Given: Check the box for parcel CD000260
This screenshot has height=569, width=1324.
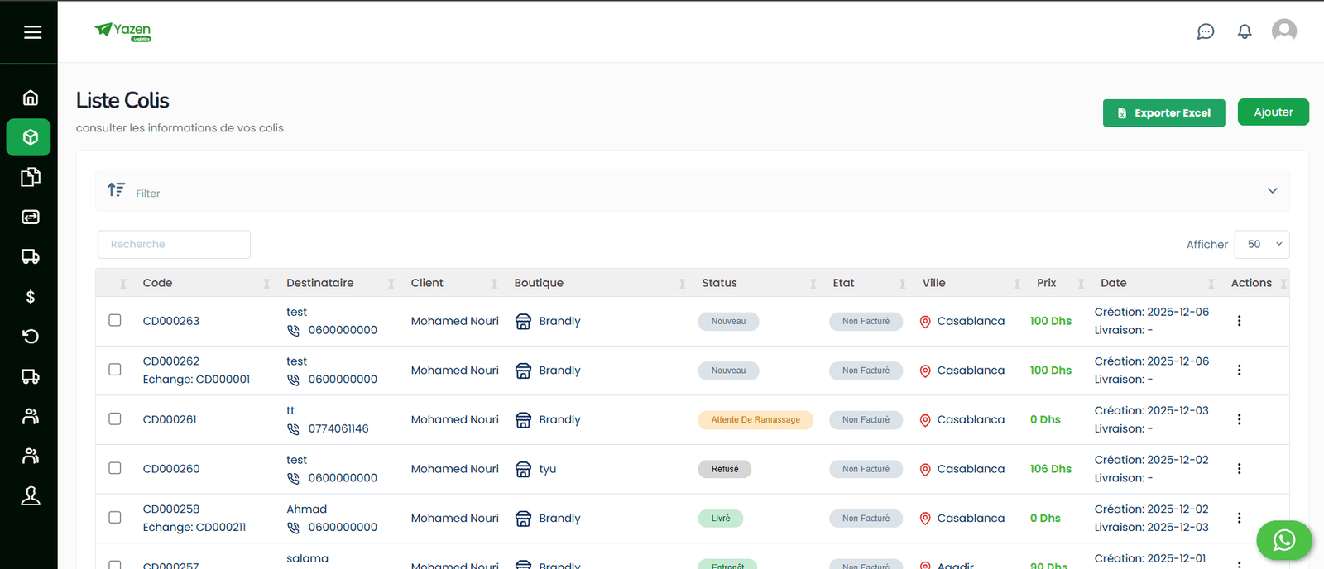Looking at the screenshot, I should pyautogui.click(x=115, y=468).
